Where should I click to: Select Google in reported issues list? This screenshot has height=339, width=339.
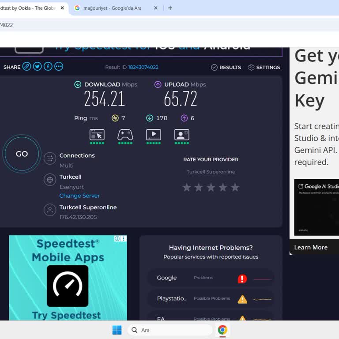[x=167, y=278]
